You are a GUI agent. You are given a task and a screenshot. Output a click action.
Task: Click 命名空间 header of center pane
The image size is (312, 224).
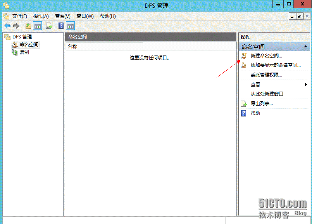151,37
